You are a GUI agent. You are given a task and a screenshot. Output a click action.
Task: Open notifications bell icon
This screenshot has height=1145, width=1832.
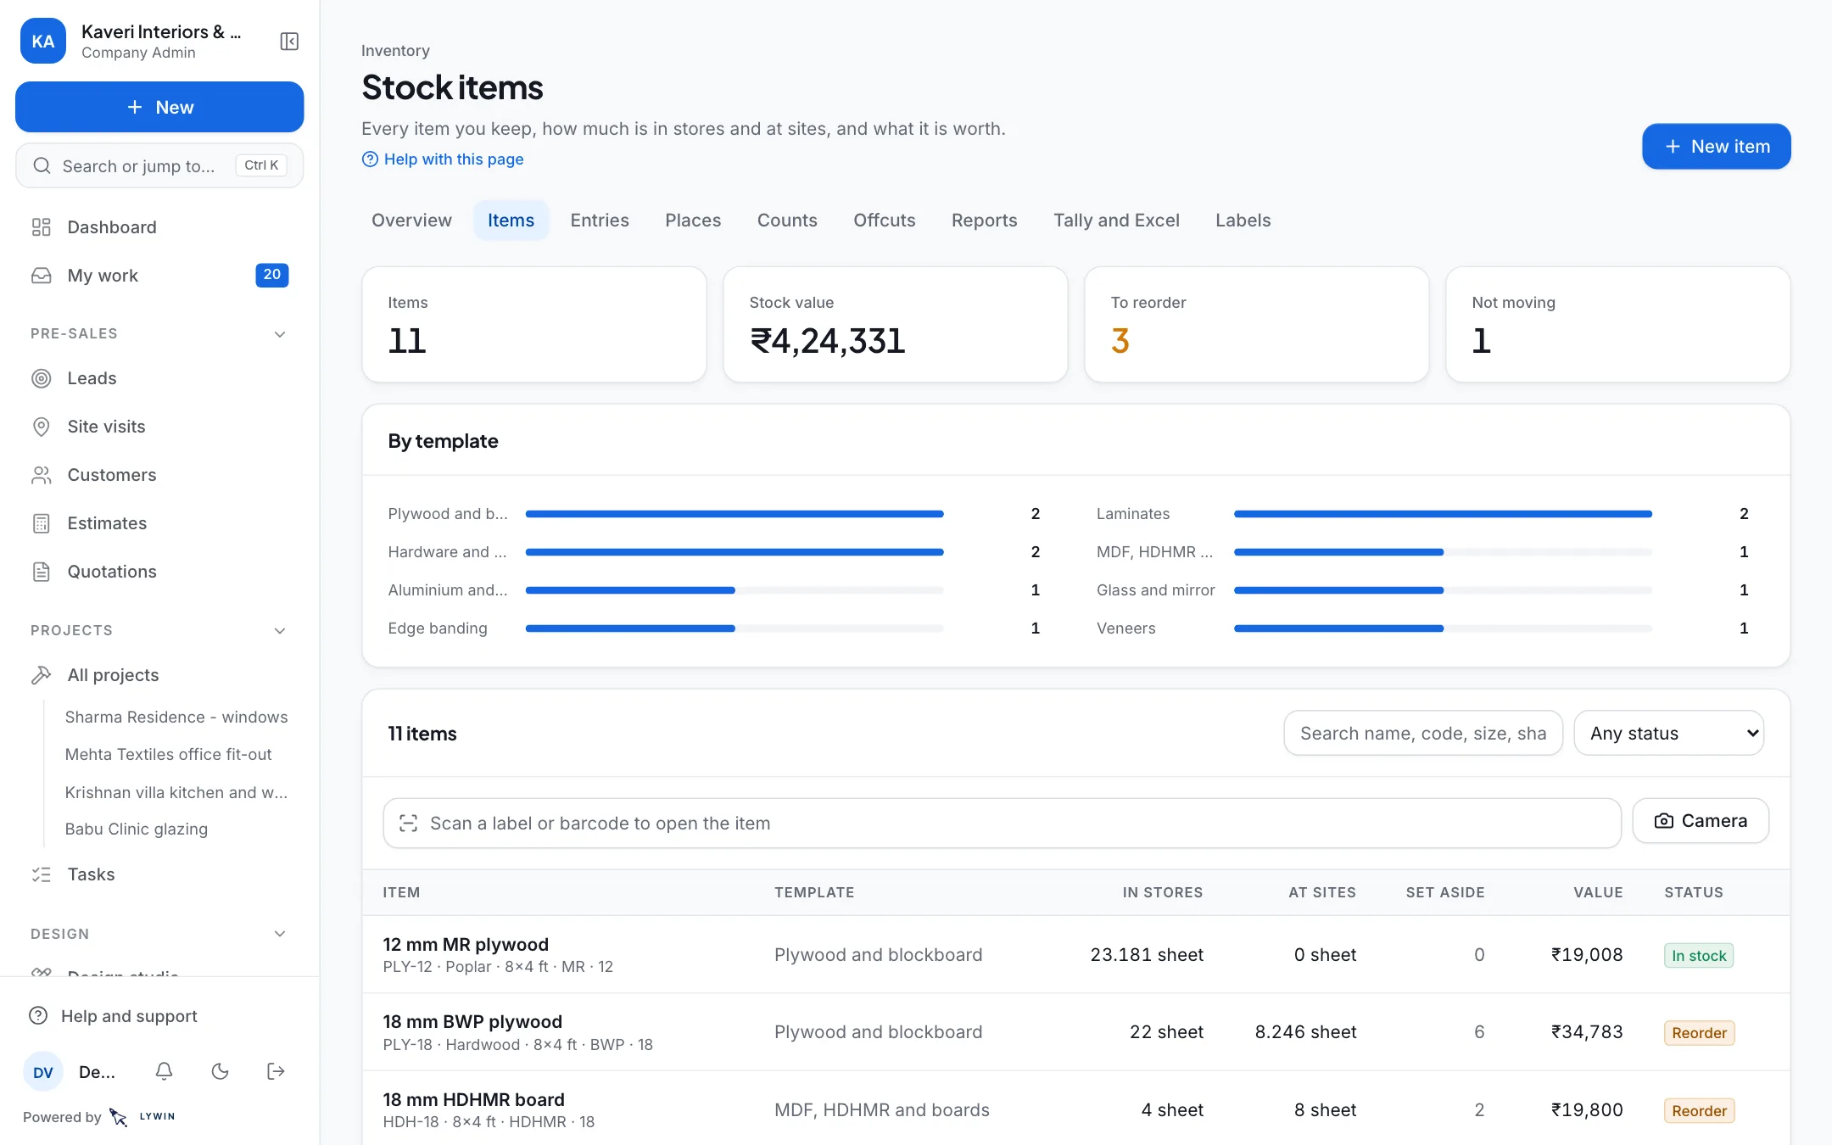(165, 1071)
